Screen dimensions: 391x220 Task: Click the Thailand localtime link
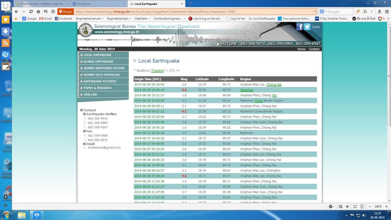157,71
